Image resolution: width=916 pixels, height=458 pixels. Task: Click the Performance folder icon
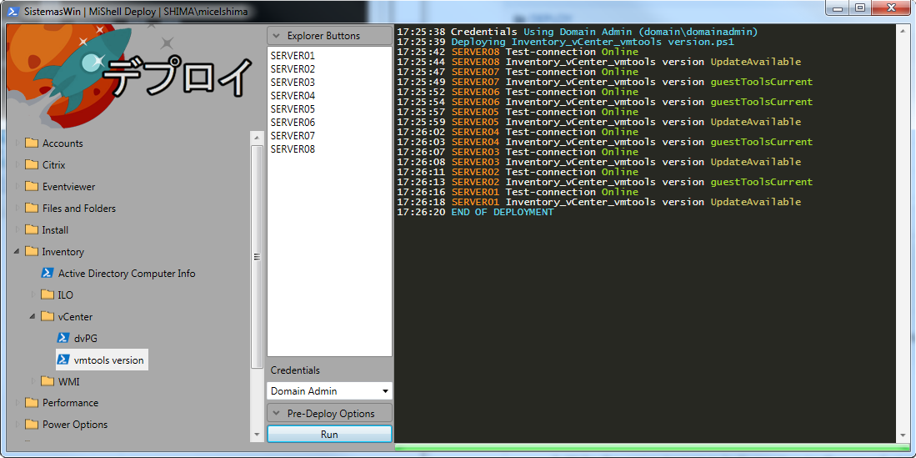[x=32, y=403]
